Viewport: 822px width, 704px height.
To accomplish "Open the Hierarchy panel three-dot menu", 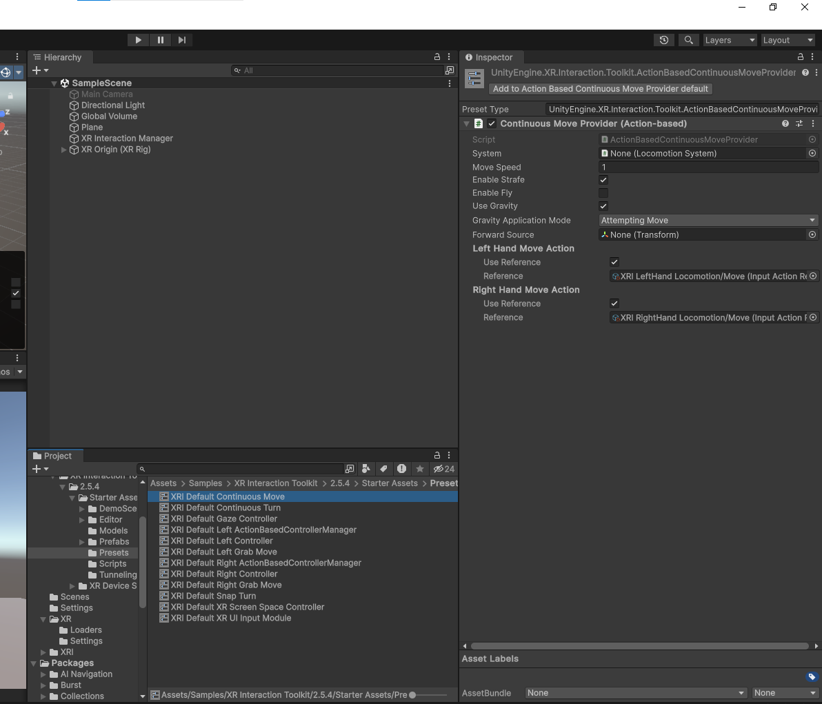I will 449,57.
